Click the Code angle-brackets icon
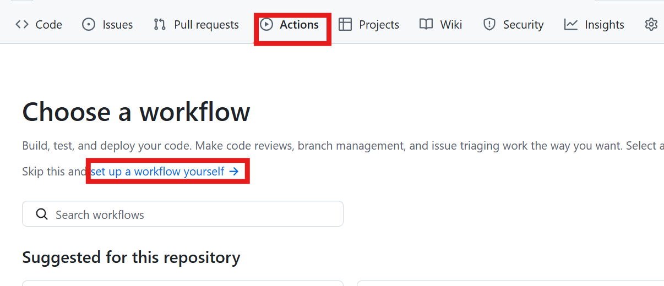 pyautogui.click(x=22, y=25)
